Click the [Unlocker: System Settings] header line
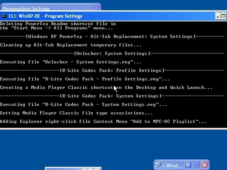The height and width of the screenshot is (170, 227). [112, 53]
